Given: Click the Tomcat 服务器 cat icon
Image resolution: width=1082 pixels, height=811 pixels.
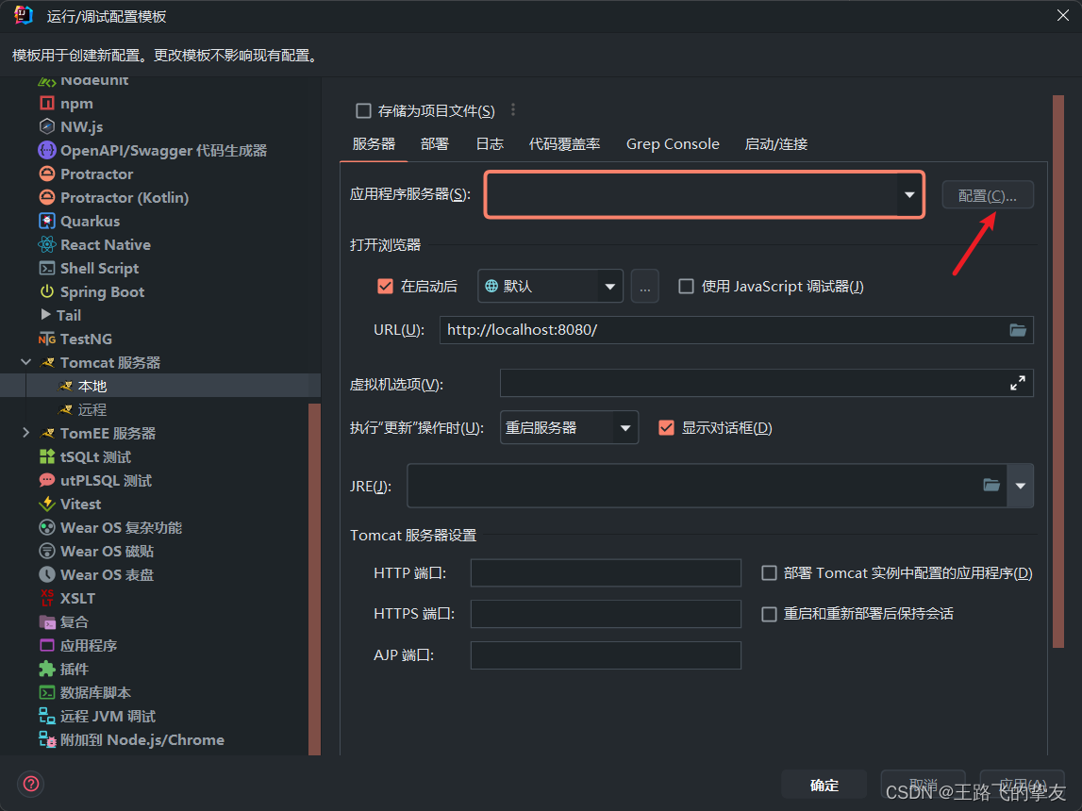Looking at the screenshot, I should tap(47, 363).
